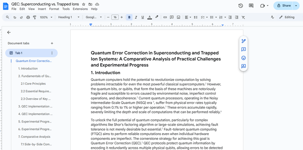Click the Insert link icon
Image resolution: width=303 pixels, height=150 pixels.
tap(165, 17)
